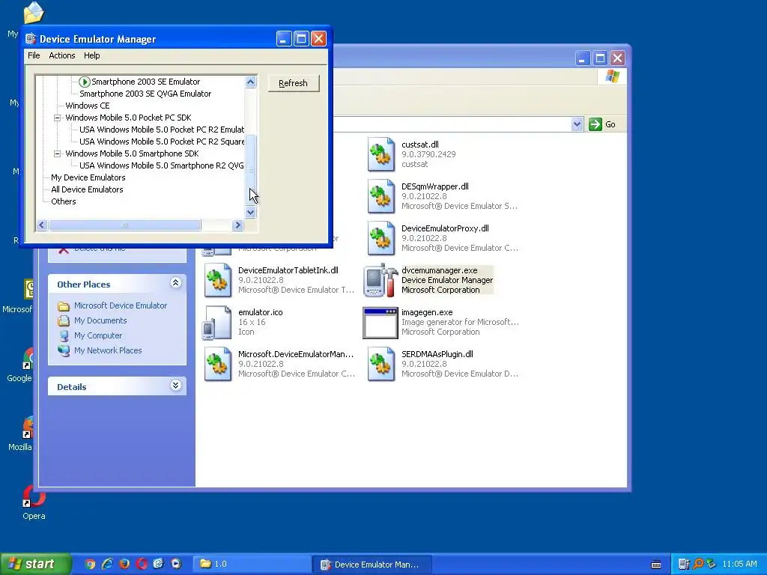Open Actions menu in Device Emulator Manager
The height and width of the screenshot is (575, 767).
coord(62,55)
